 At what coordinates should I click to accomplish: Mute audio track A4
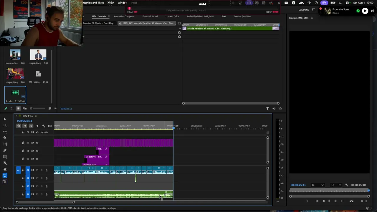(37, 194)
